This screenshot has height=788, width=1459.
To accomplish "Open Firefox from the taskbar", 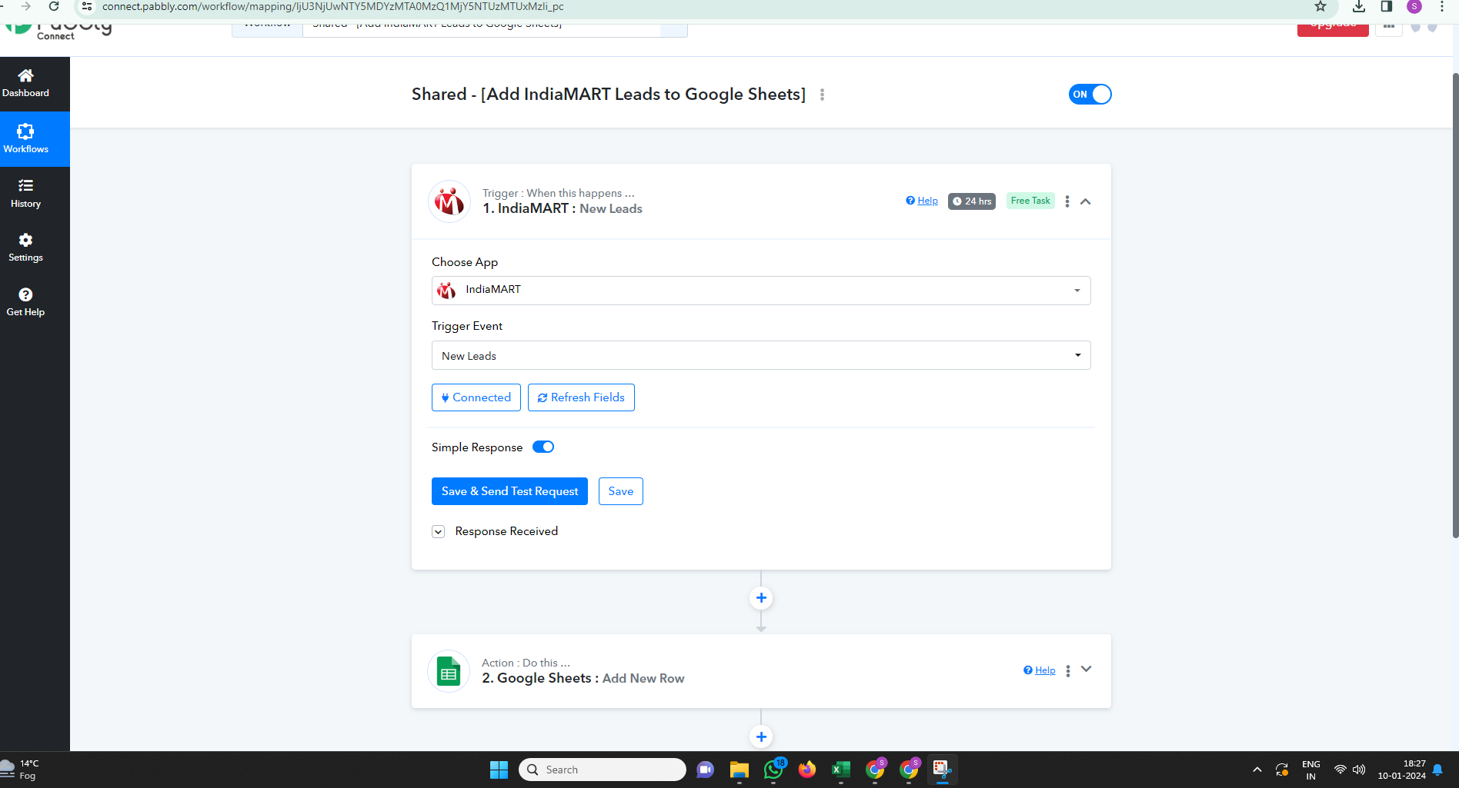I will pos(807,770).
